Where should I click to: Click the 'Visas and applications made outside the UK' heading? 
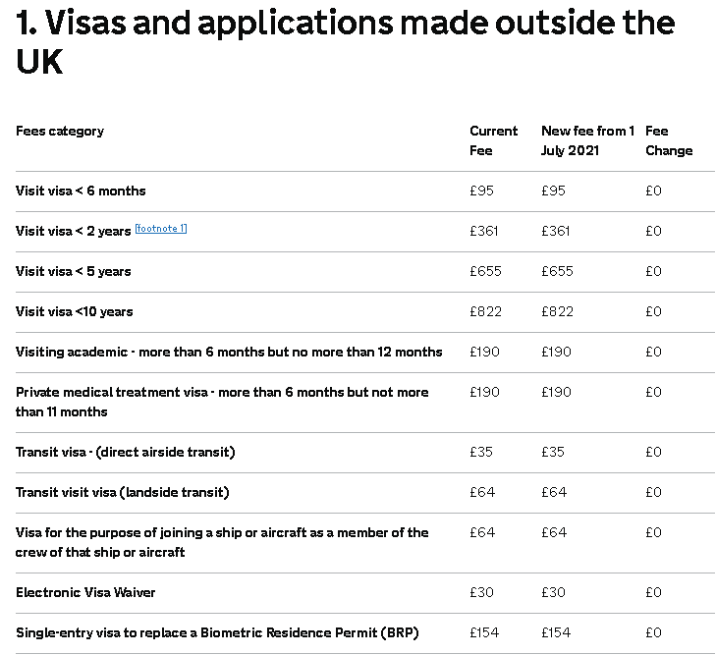point(346,41)
